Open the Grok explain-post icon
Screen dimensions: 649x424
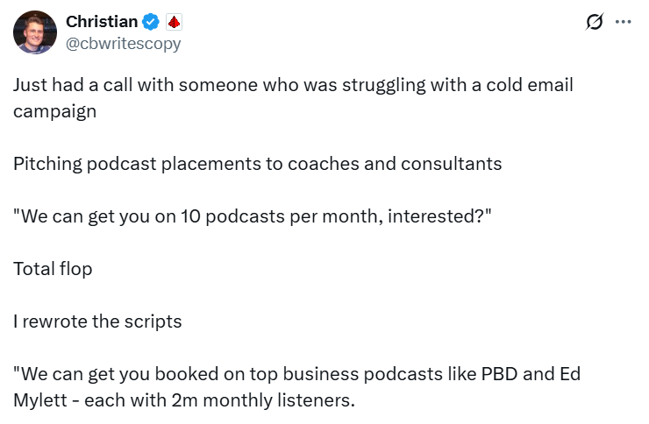point(596,23)
